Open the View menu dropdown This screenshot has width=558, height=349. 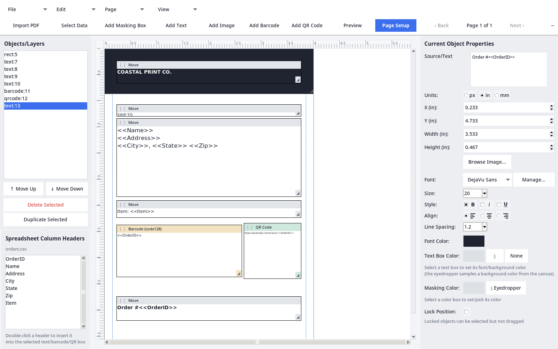[x=177, y=9]
